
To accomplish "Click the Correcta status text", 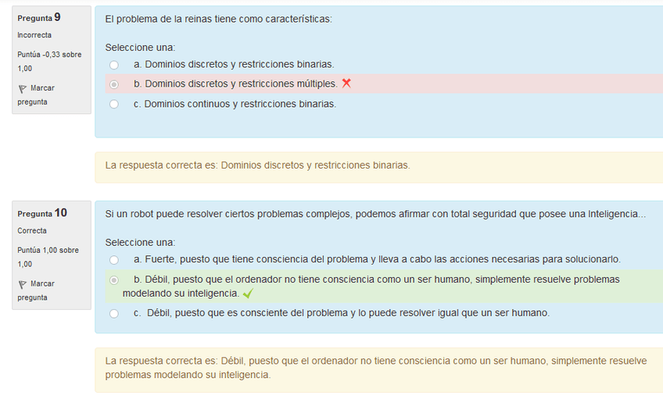I will coord(32,230).
